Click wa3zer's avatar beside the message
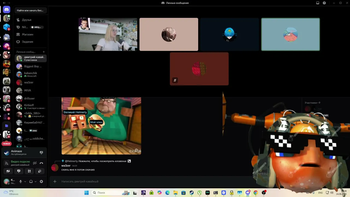This screenshot has width=350, height=197. tap(55, 167)
